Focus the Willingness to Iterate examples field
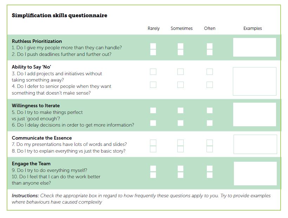Viewport: 288px width, 218px height. [x=255, y=114]
